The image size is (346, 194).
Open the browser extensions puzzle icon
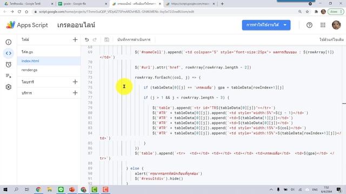[316, 12]
